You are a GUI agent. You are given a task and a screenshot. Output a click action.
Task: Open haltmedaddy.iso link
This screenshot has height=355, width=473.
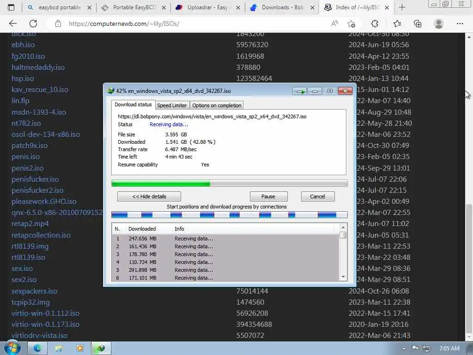pos(38,67)
